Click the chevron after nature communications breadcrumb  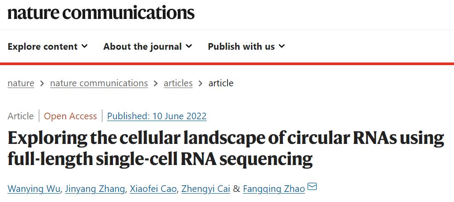tap(156, 84)
